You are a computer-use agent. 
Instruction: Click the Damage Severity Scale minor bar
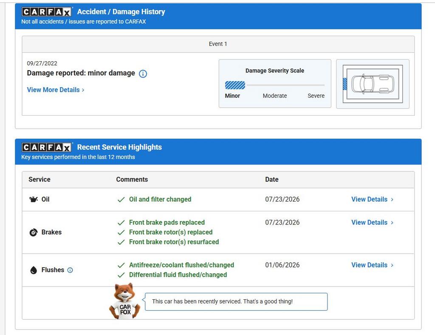[235, 85]
